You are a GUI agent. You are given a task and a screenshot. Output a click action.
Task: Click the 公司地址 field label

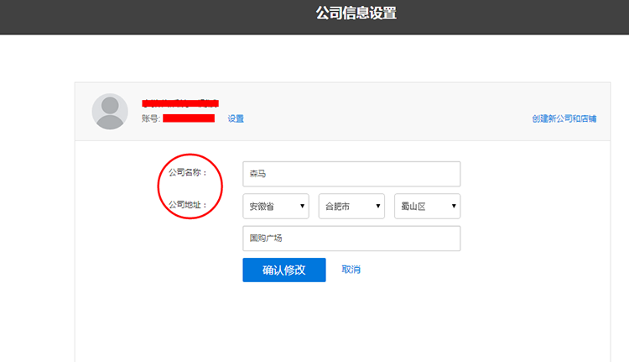point(187,205)
